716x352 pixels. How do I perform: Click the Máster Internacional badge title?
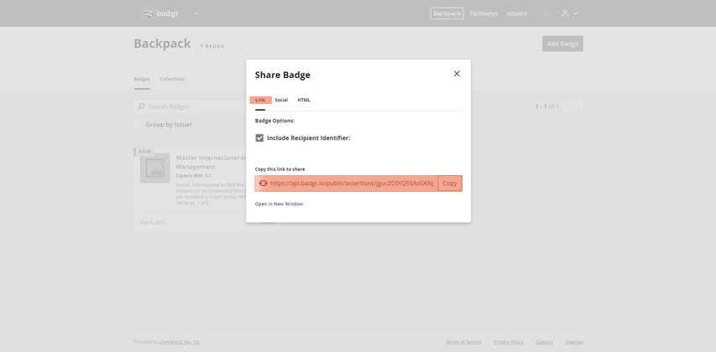211,163
